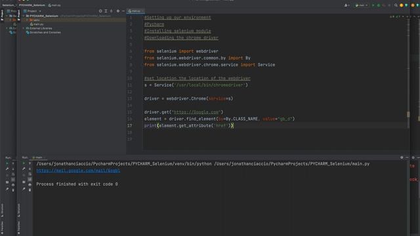Click the https://Google.com URL in code
This screenshot has width=420, height=236.
click(x=197, y=112)
